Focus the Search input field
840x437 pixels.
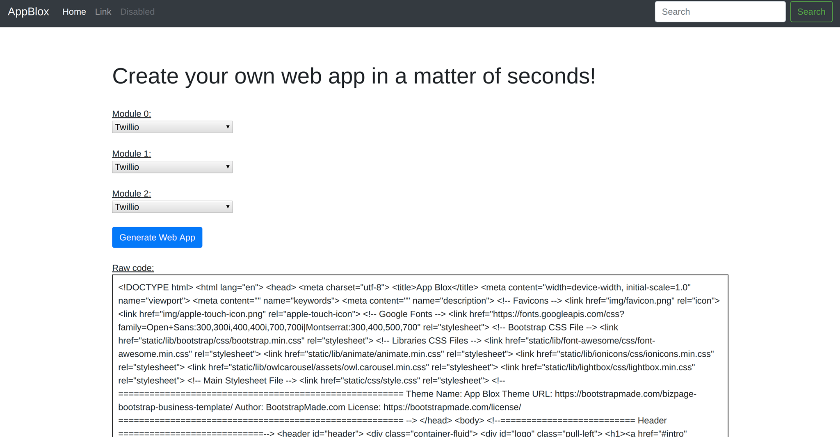point(720,12)
